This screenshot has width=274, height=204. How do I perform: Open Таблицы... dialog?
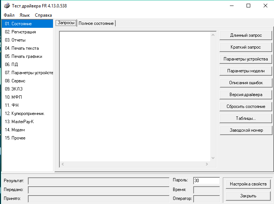pos(246,119)
